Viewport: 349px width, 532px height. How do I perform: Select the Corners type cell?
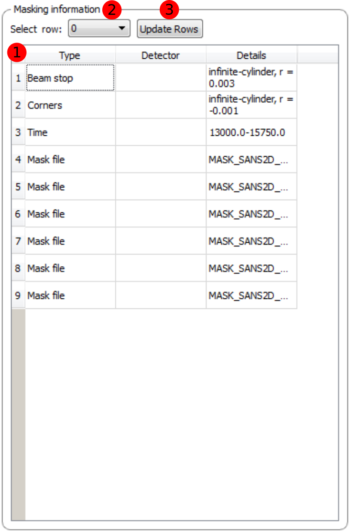pos(70,105)
